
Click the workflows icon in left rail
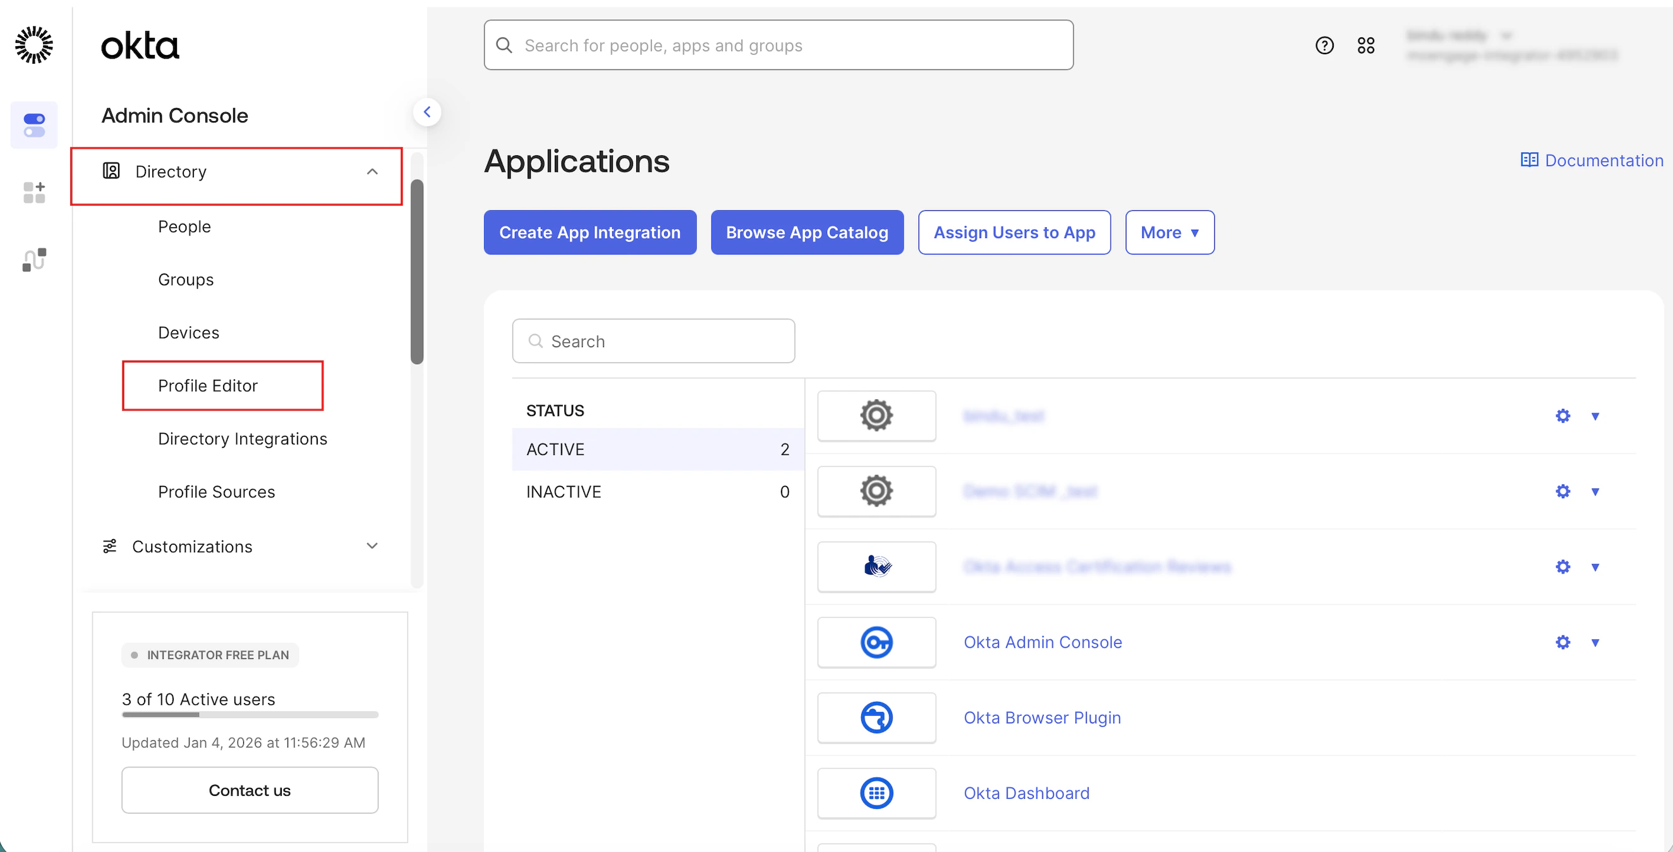34,259
